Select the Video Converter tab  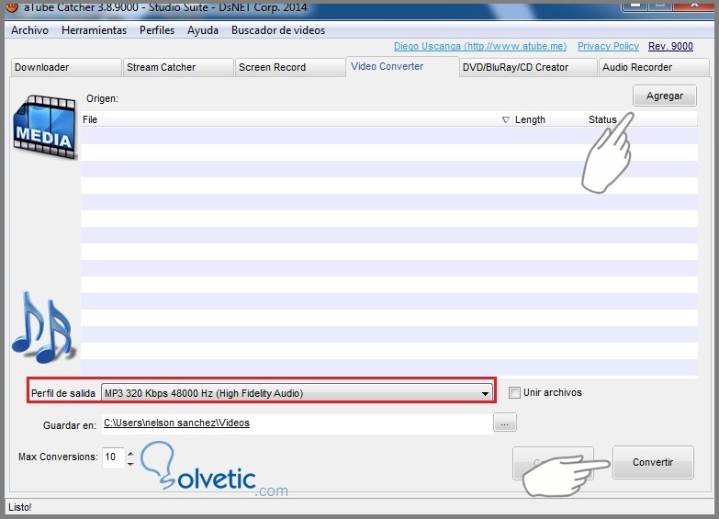pyautogui.click(x=402, y=66)
